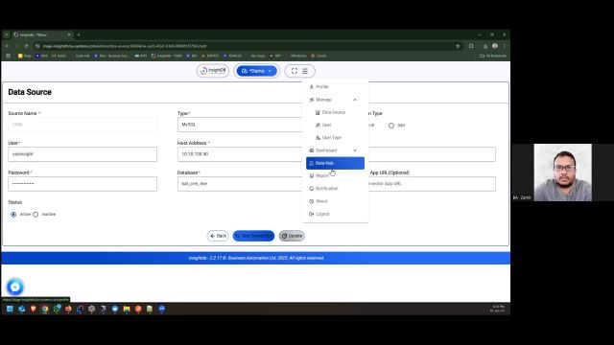614x345 pixels.
Task: Open a new browser tab
Action: tap(79, 34)
